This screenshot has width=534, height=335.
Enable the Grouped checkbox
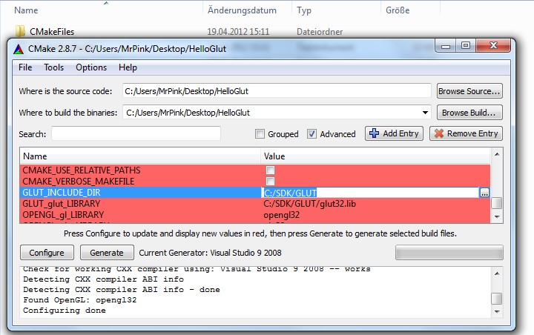pos(260,134)
